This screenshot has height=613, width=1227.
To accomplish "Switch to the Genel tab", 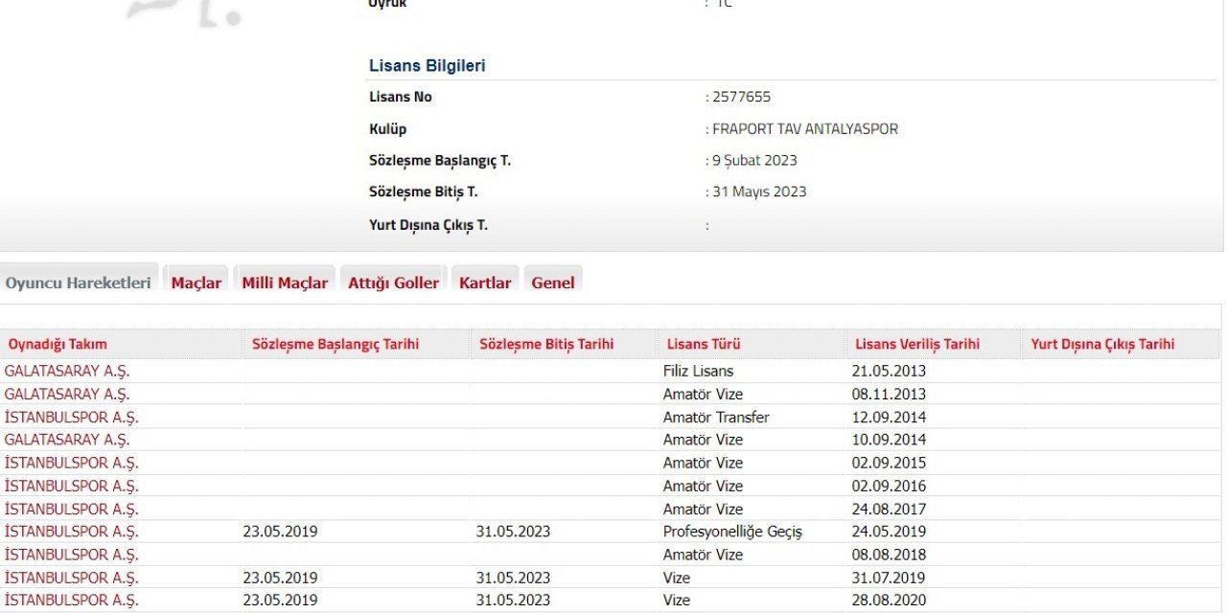I will tap(553, 282).
